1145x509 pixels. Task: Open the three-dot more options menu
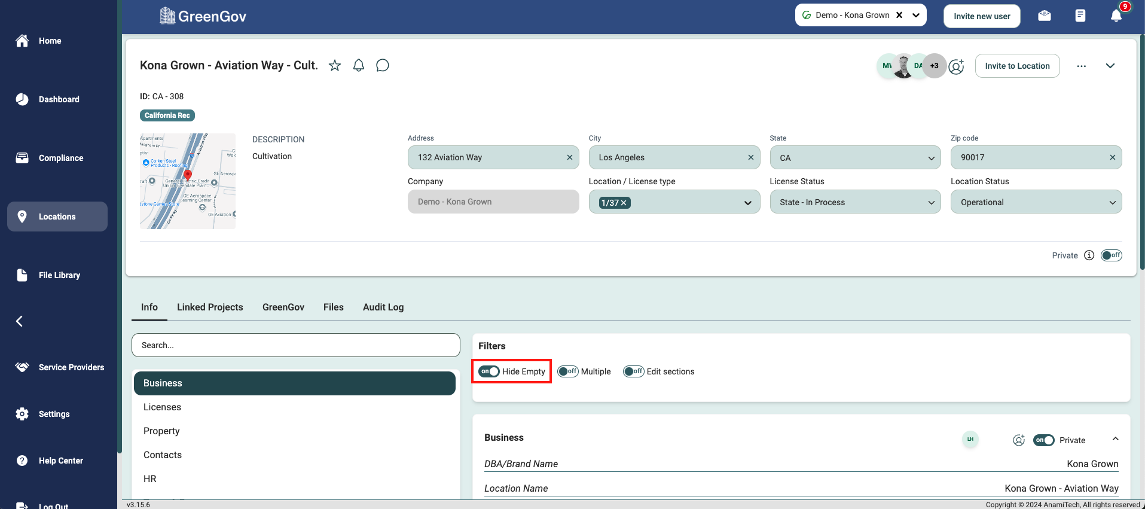1082,66
